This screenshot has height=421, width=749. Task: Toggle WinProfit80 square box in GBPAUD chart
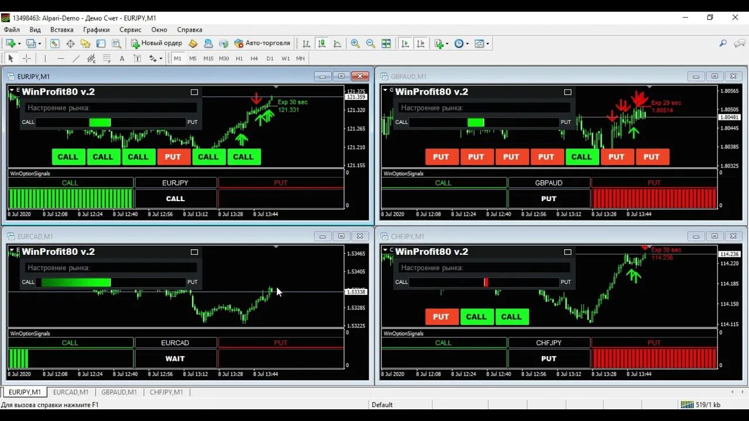point(568,92)
